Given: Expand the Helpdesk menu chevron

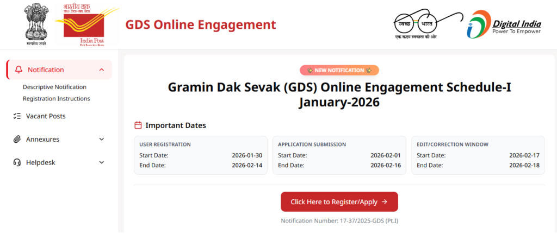Looking at the screenshot, I should click(x=102, y=163).
